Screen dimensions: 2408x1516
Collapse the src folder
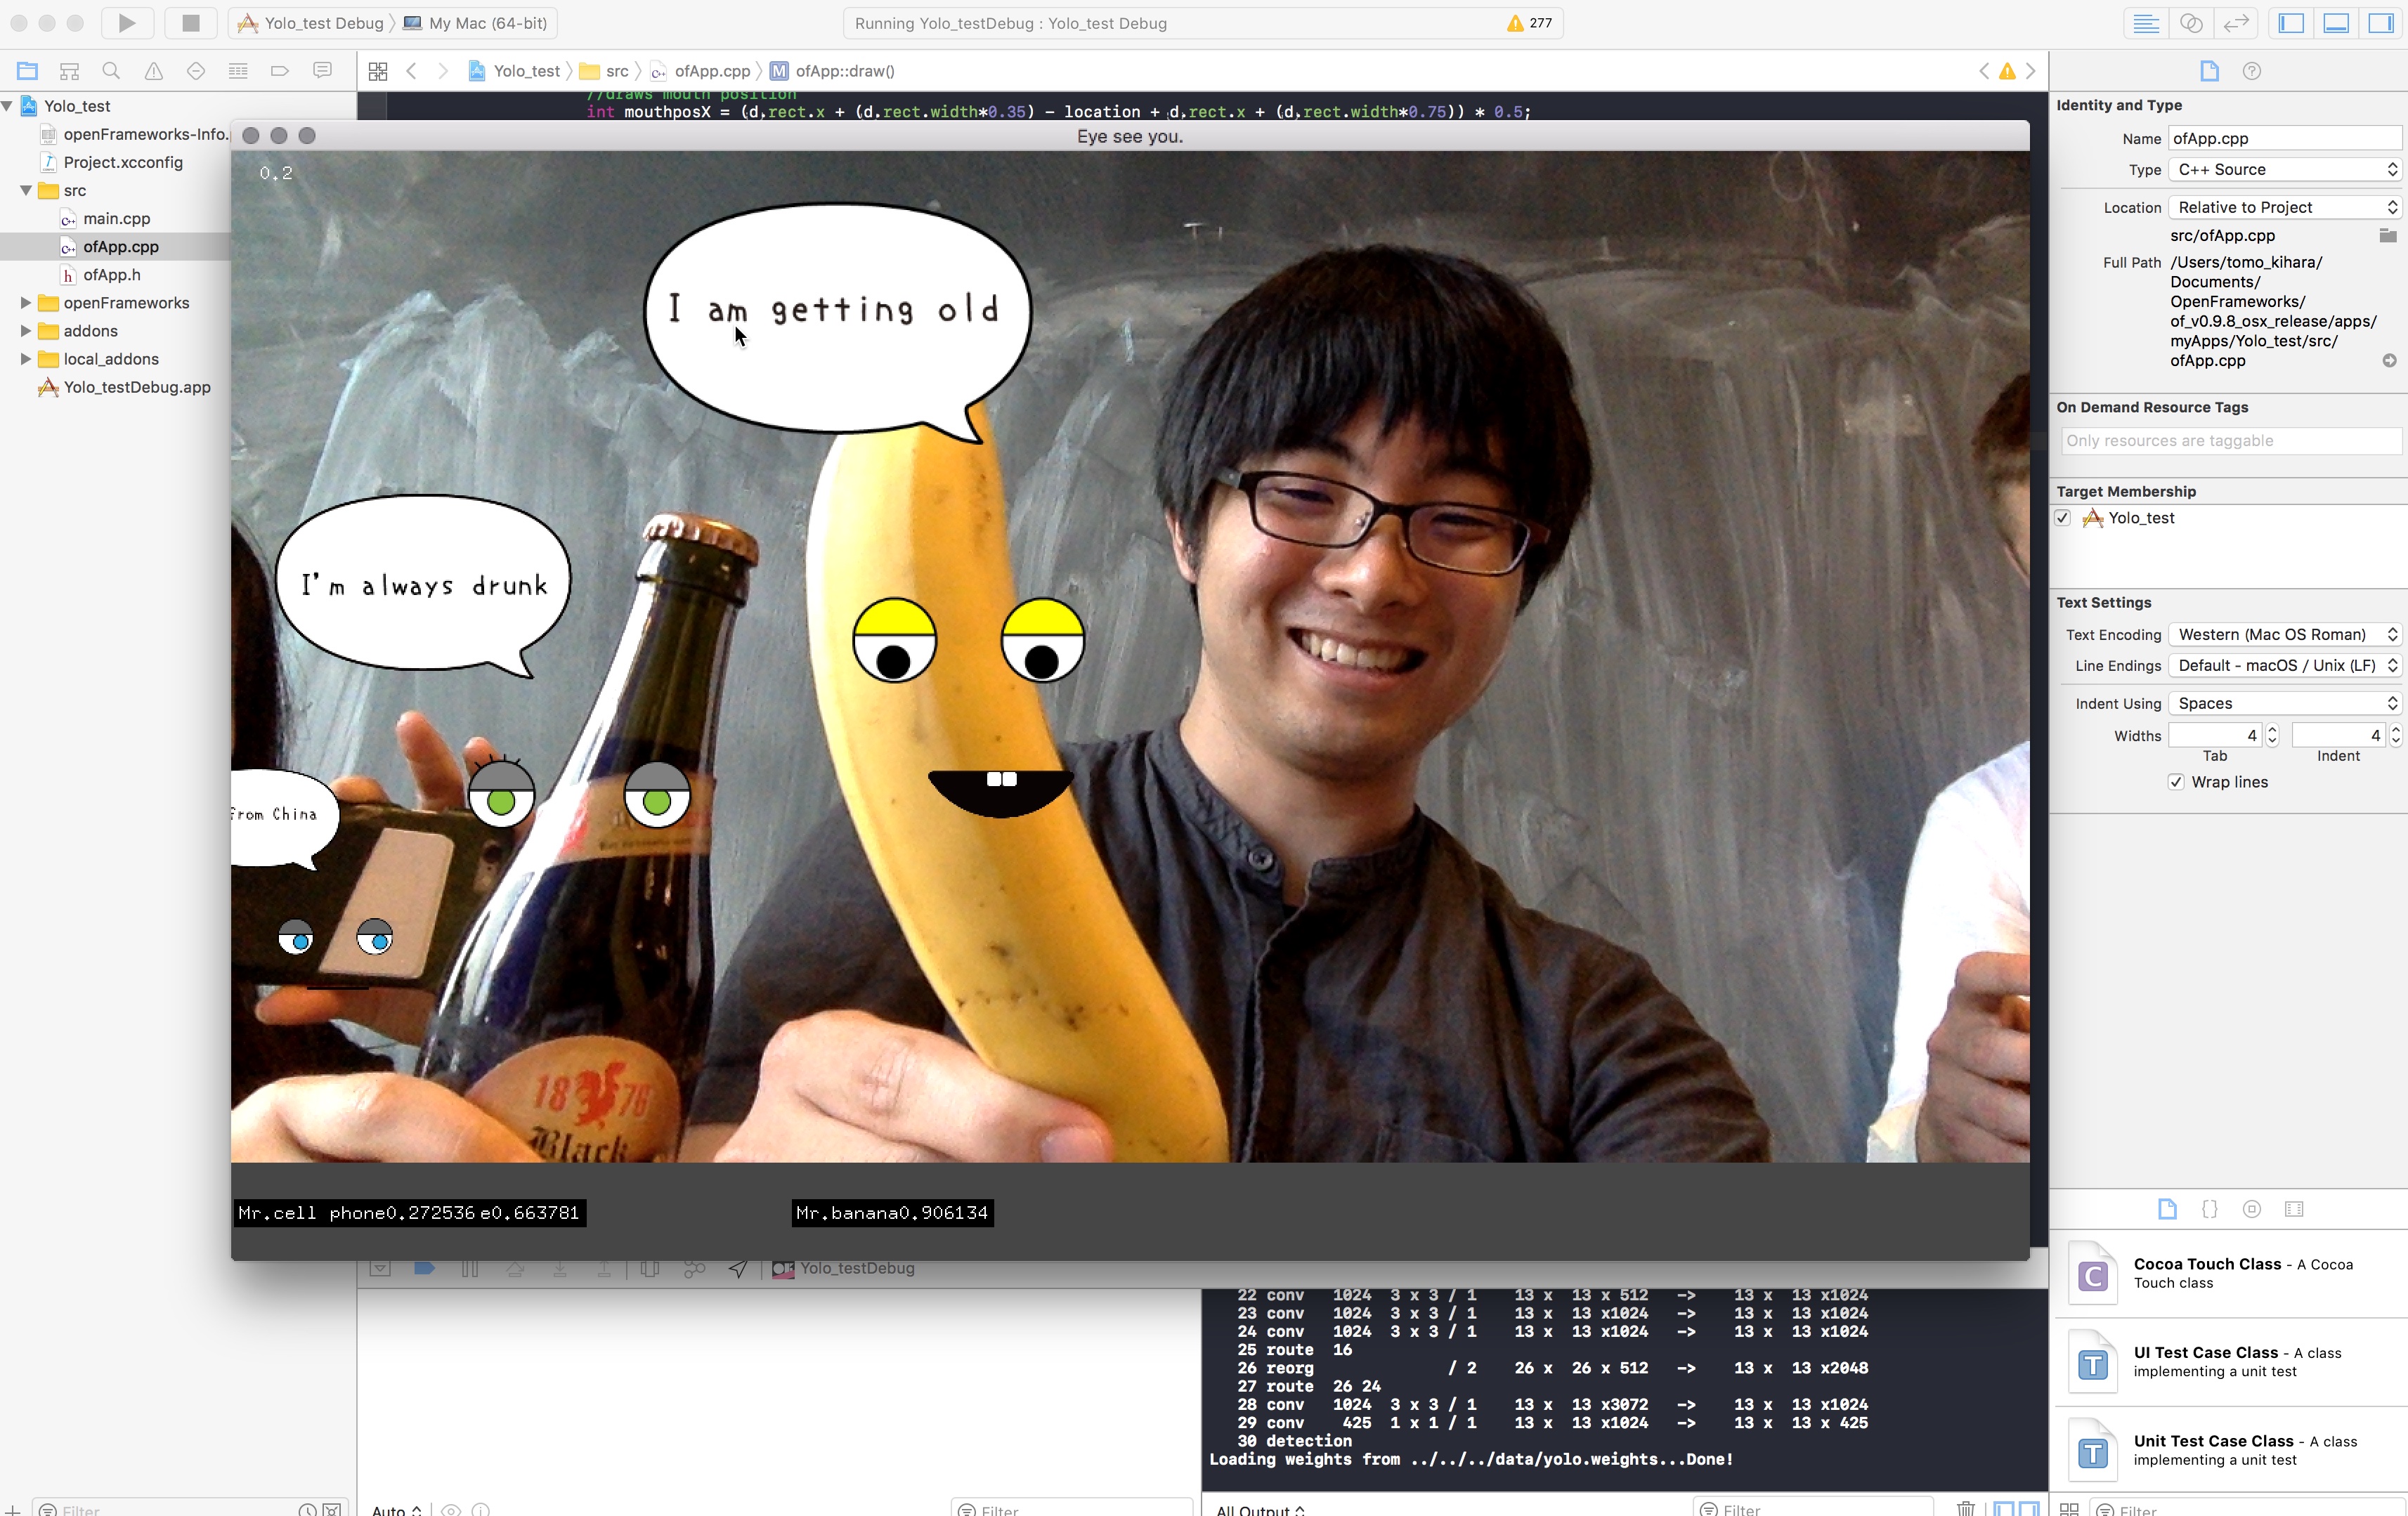tap(26, 190)
